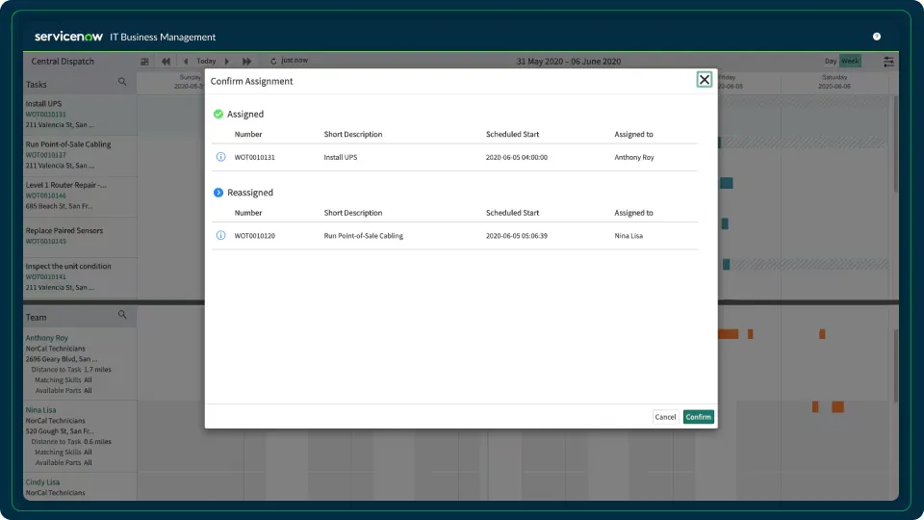Confirm the assignment
The width and height of the screenshot is (924, 520).
tap(699, 417)
